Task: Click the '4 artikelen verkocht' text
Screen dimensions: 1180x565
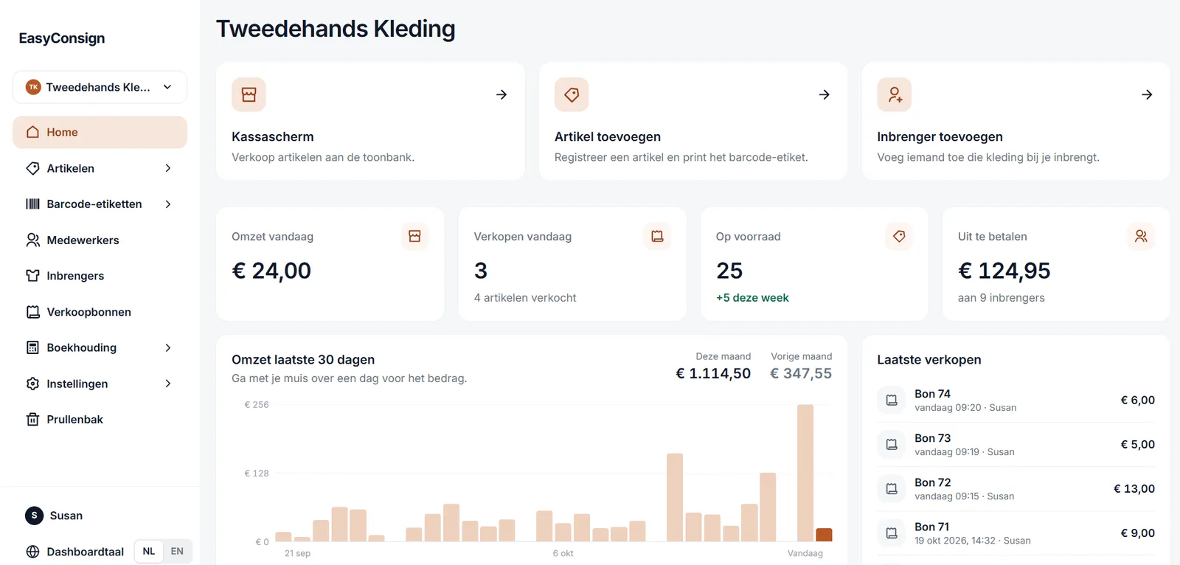Action: (x=525, y=298)
